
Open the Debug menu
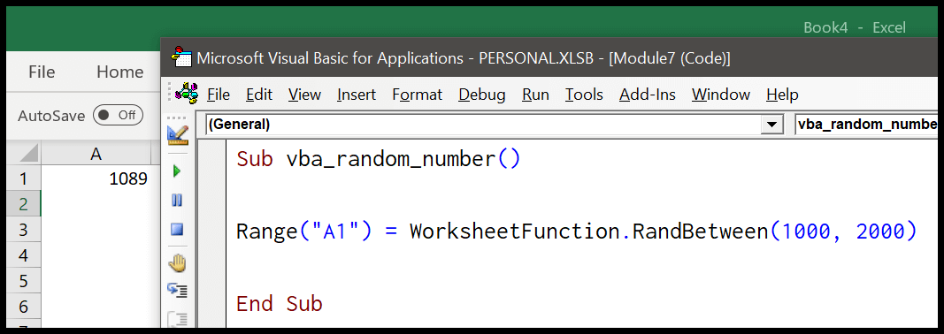click(x=481, y=95)
